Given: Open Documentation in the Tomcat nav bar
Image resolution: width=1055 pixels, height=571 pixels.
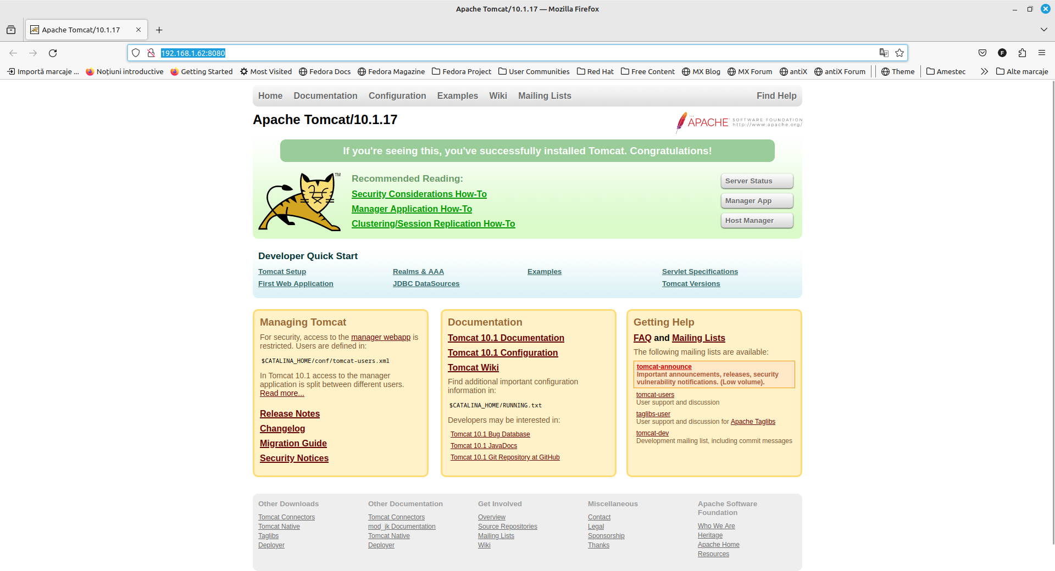Looking at the screenshot, I should (x=325, y=96).
